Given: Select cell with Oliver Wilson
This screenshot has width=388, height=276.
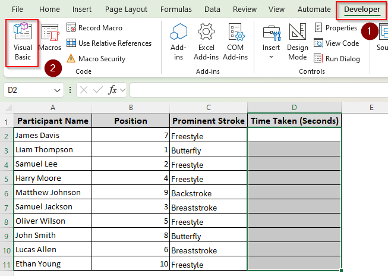Looking at the screenshot, I should pyautogui.click(x=53, y=221).
